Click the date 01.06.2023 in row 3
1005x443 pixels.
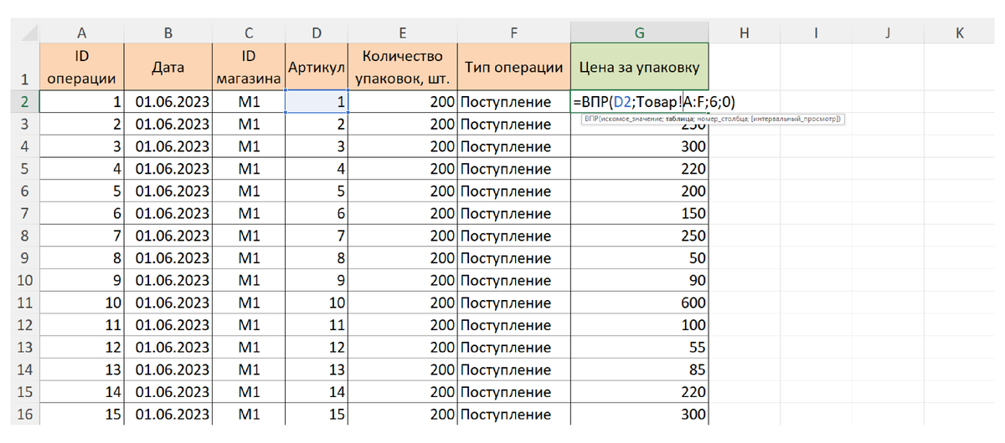click(x=168, y=125)
